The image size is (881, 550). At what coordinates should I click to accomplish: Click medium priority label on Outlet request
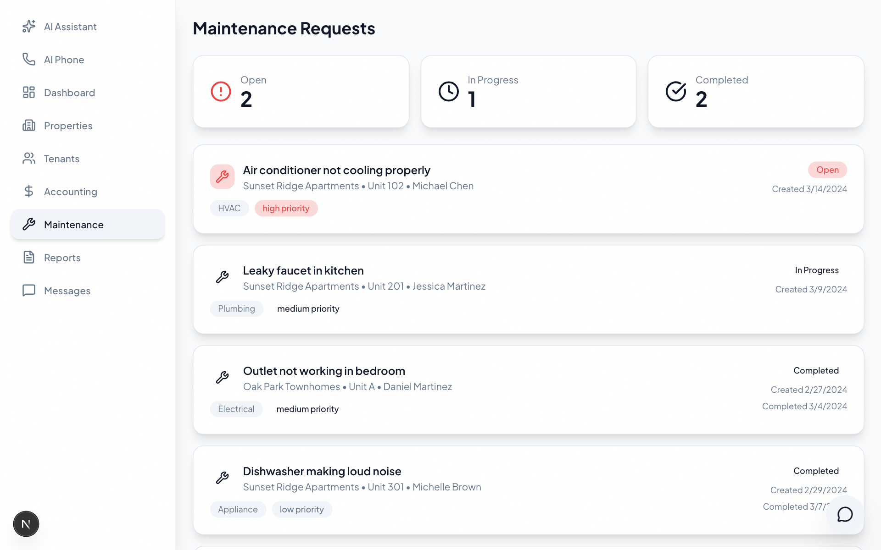[x=307, y=409]
